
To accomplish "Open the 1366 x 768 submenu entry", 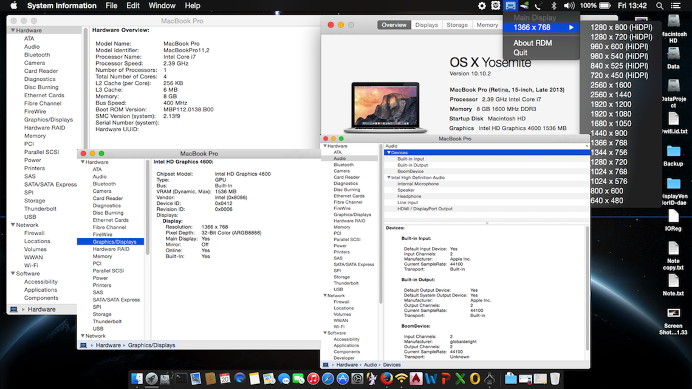I will pyautogui.click(x=541, y=27).
